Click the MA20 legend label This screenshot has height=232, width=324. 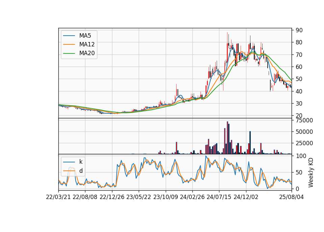87,53
